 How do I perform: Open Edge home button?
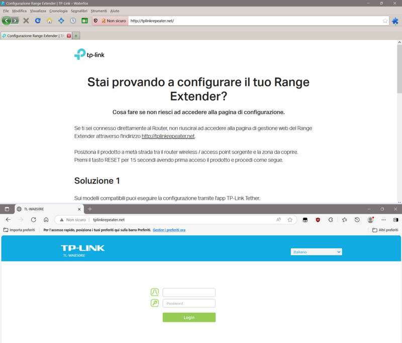coord(46,219)
